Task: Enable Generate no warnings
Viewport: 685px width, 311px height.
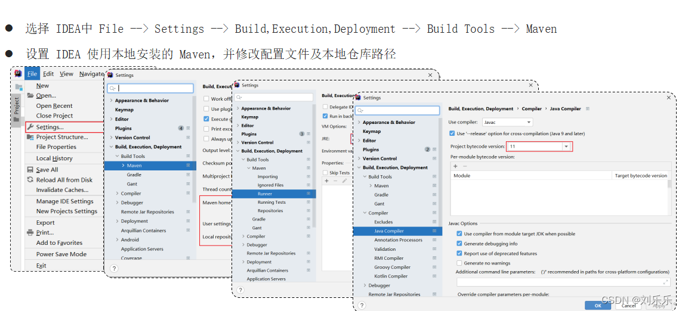Action: (x=459, y=263)
